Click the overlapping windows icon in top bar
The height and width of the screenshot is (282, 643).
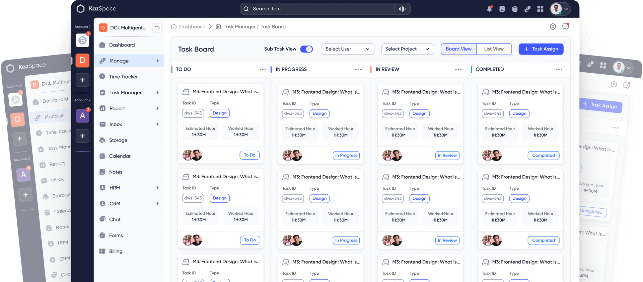pyautogui.click(x=527, y=9)
